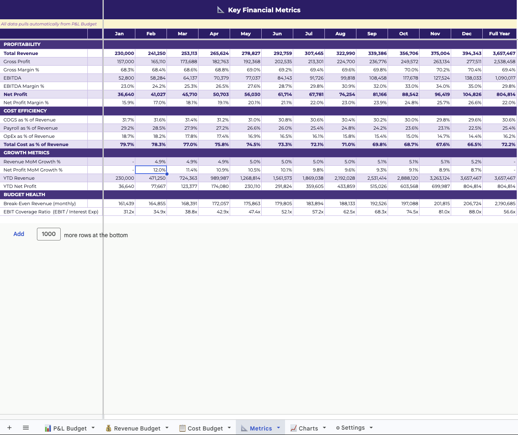Select the Jan column header

[119, 34]
